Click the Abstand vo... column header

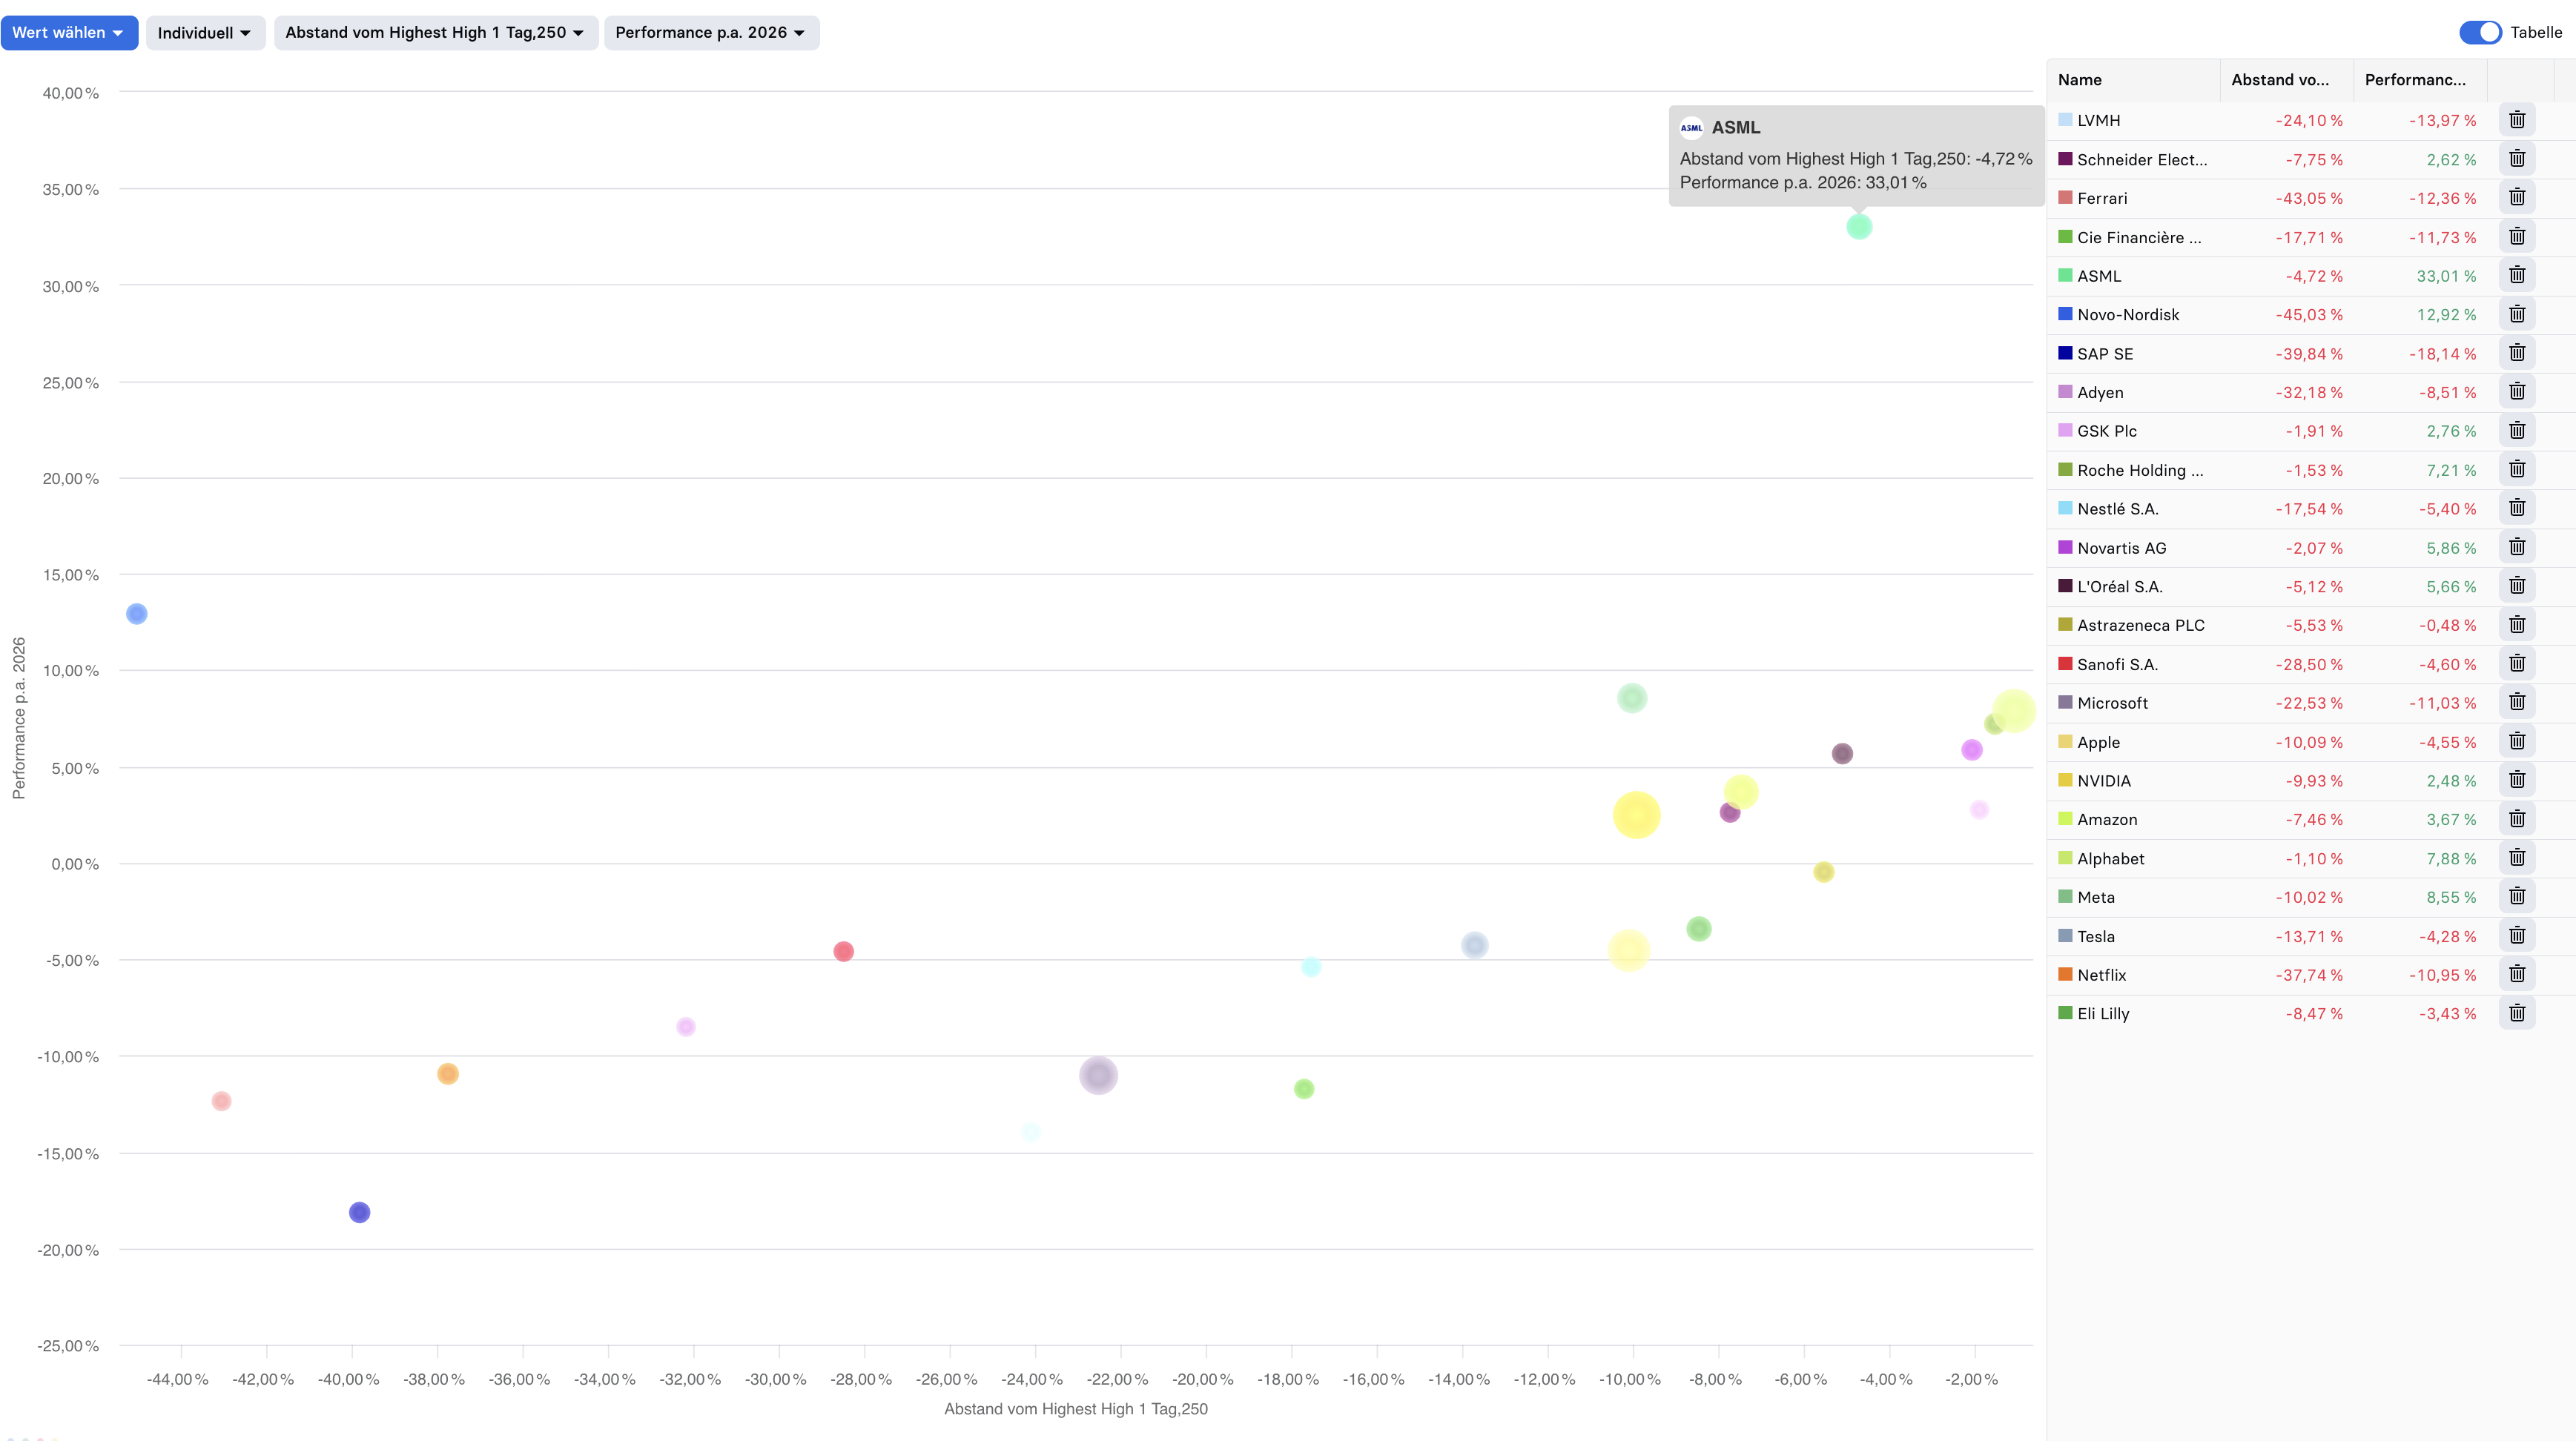[x=2280, y=80]
